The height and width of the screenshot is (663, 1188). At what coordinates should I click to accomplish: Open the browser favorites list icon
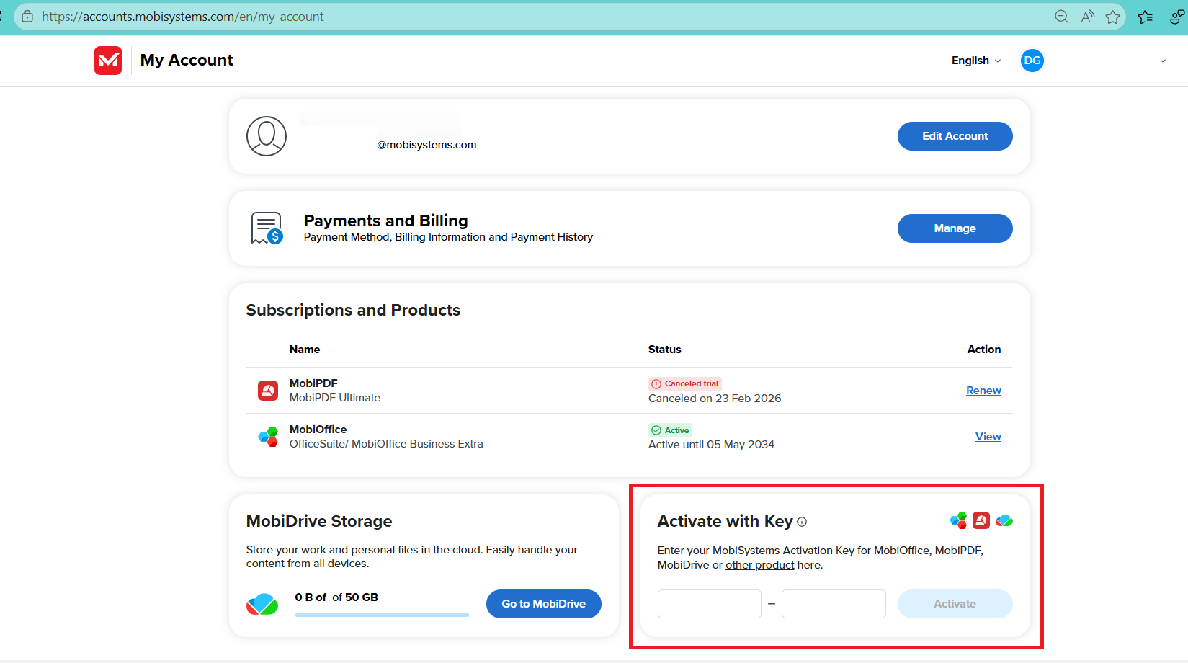click(1145, 17)
